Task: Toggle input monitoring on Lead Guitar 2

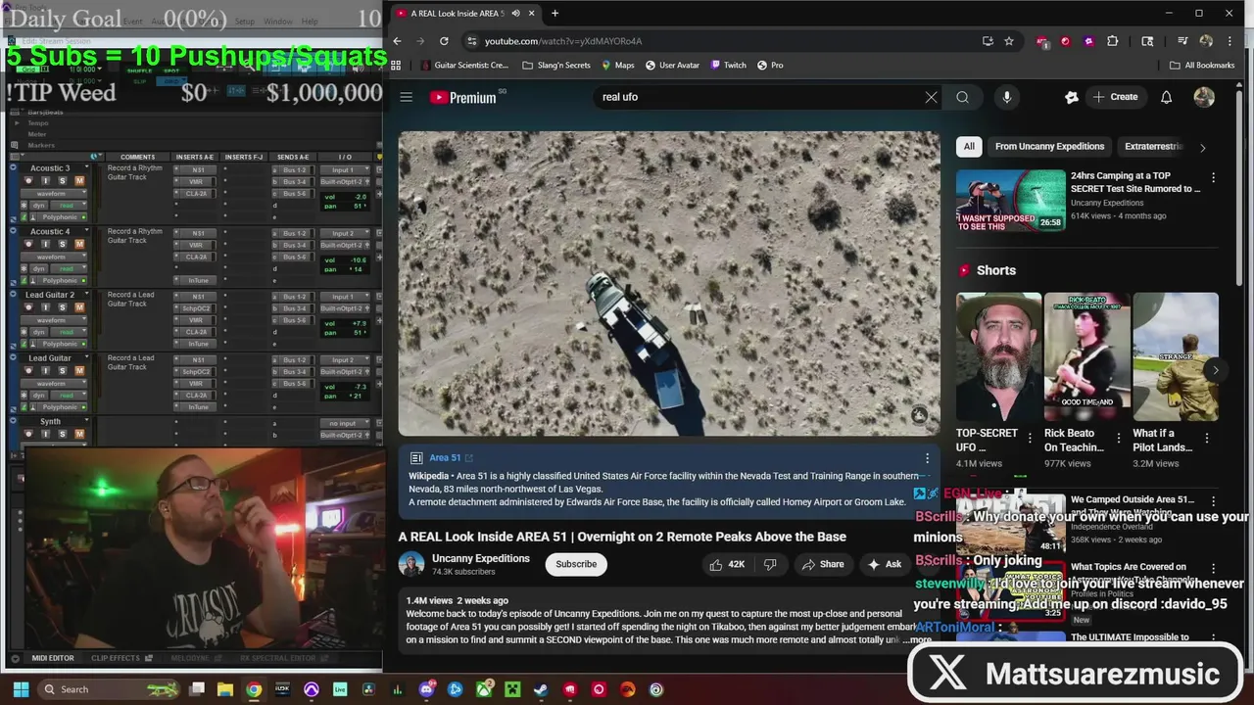Action: pyautogui.click(x=45, y=307)
